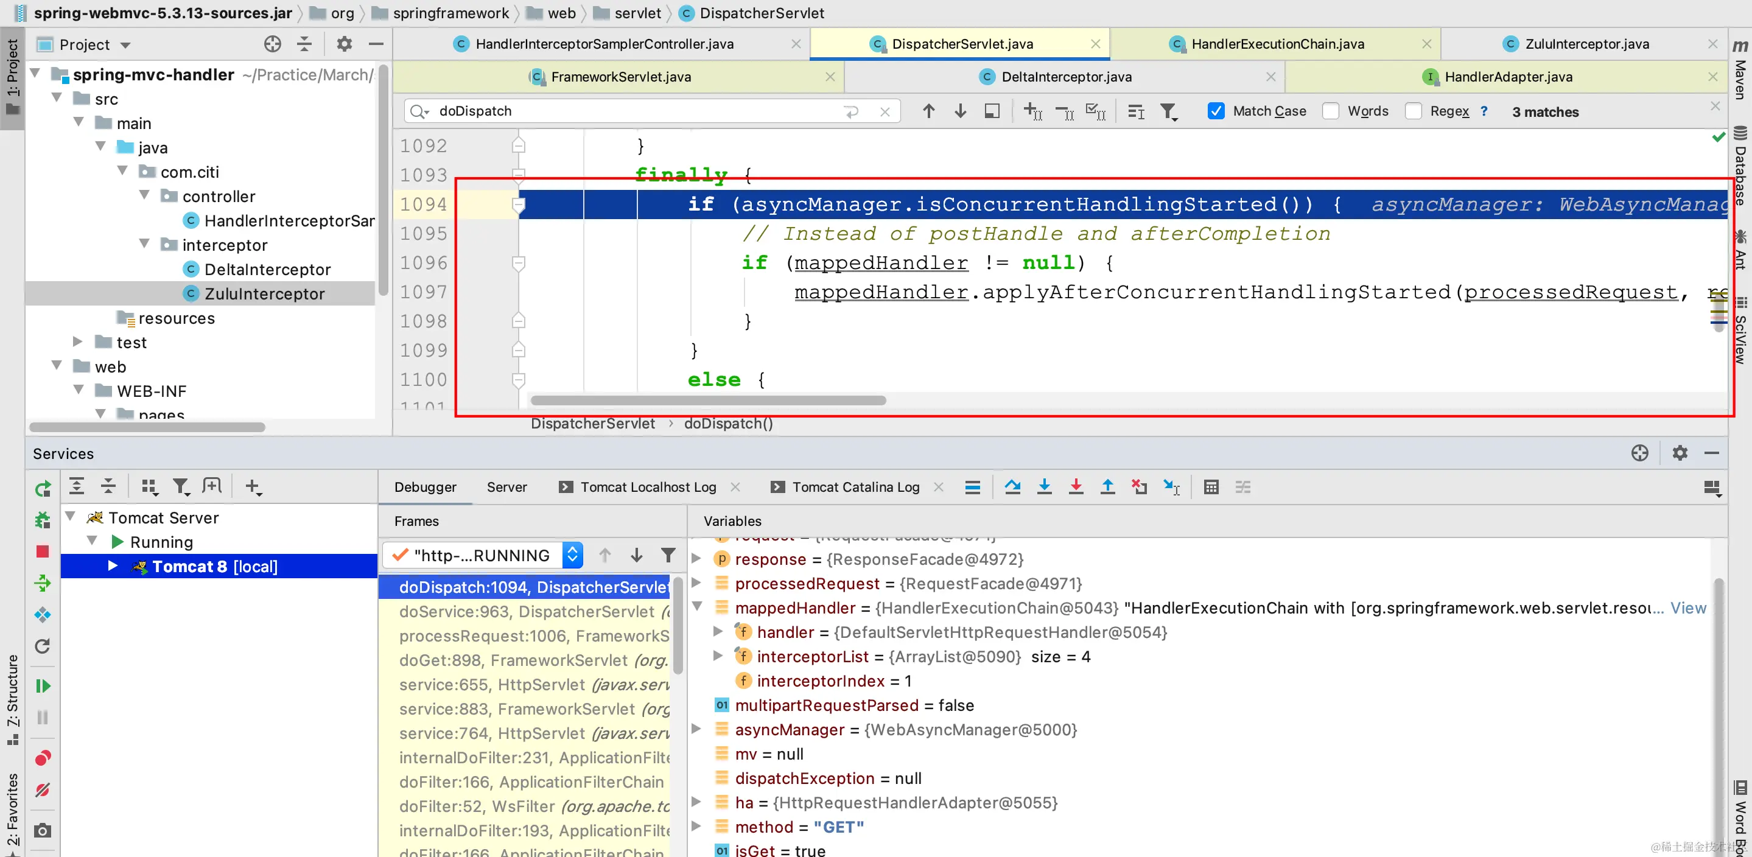Collapse the WEB-INF folder
The height and width of the screenshot is (857, 1752).
[79, 390]
